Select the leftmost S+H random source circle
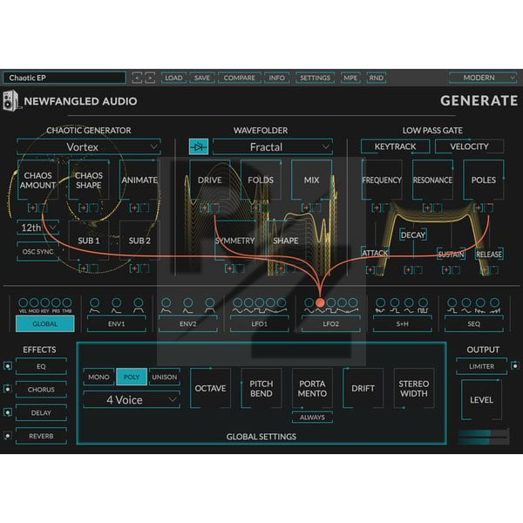 (x=381, y=302)
